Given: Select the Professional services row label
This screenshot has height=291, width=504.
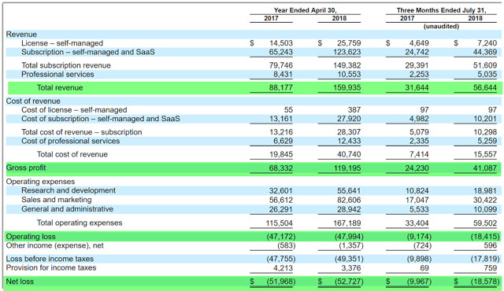Looking at the screenshot, I should tap(57, 75).
